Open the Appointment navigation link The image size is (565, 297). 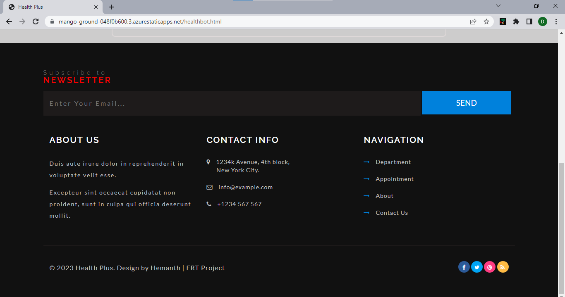pos(394,179)
